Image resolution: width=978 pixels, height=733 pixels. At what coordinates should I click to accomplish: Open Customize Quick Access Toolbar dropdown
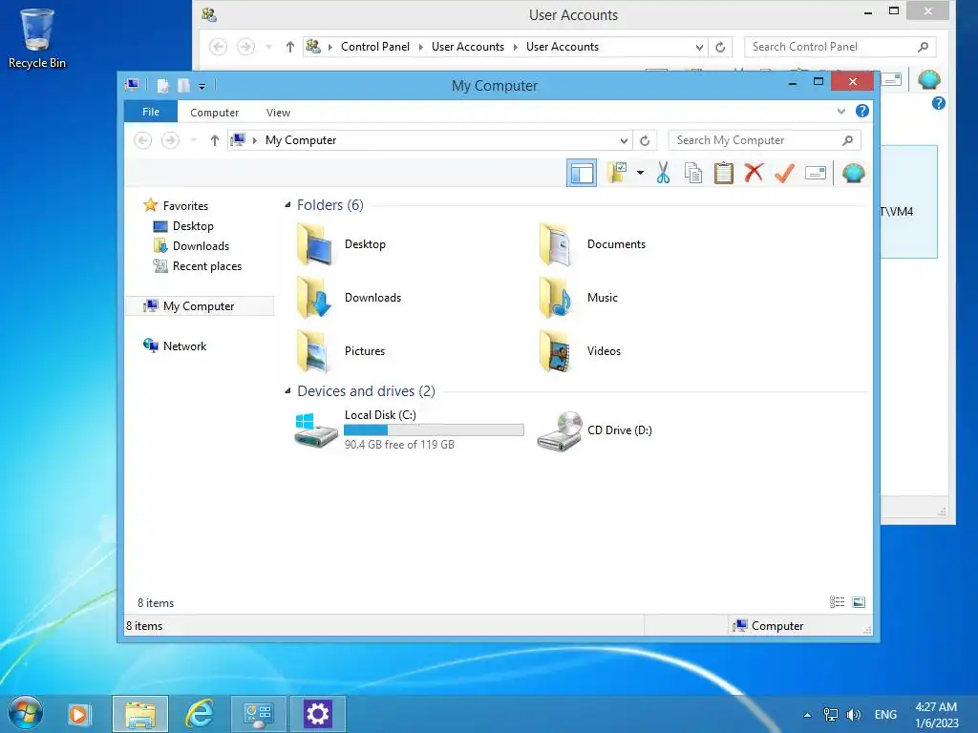[202, 86]
